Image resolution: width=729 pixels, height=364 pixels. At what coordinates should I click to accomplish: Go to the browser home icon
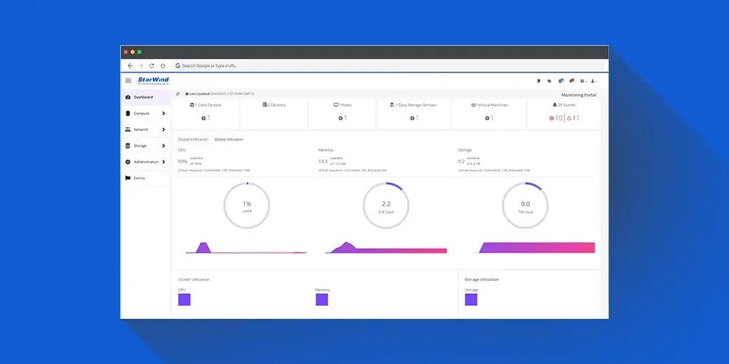(163, 66)
